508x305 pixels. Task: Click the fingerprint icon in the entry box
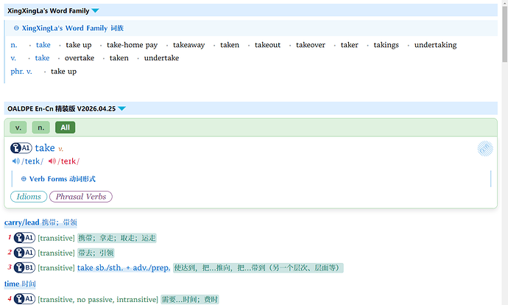click(484, 150)
